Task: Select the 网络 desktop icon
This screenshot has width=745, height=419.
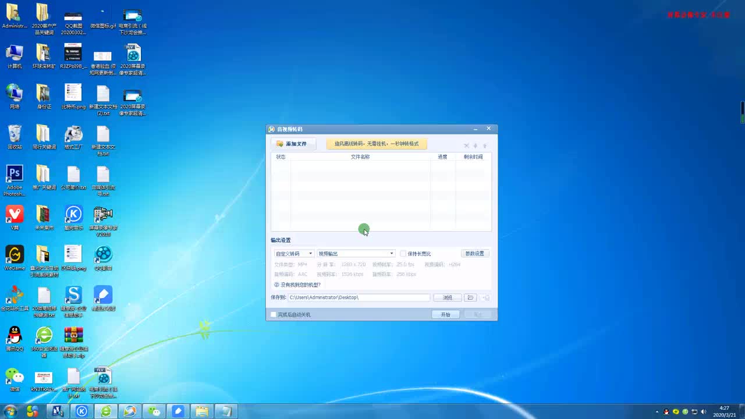Action: (15, 97)
